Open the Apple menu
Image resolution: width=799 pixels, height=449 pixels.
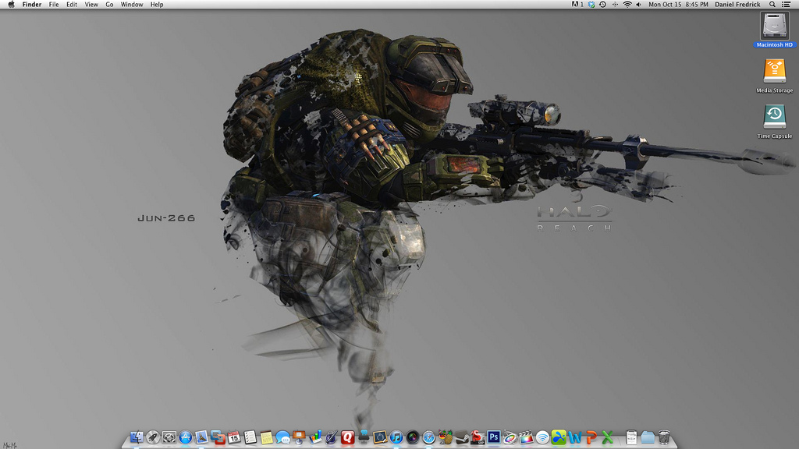pos(11,4)
